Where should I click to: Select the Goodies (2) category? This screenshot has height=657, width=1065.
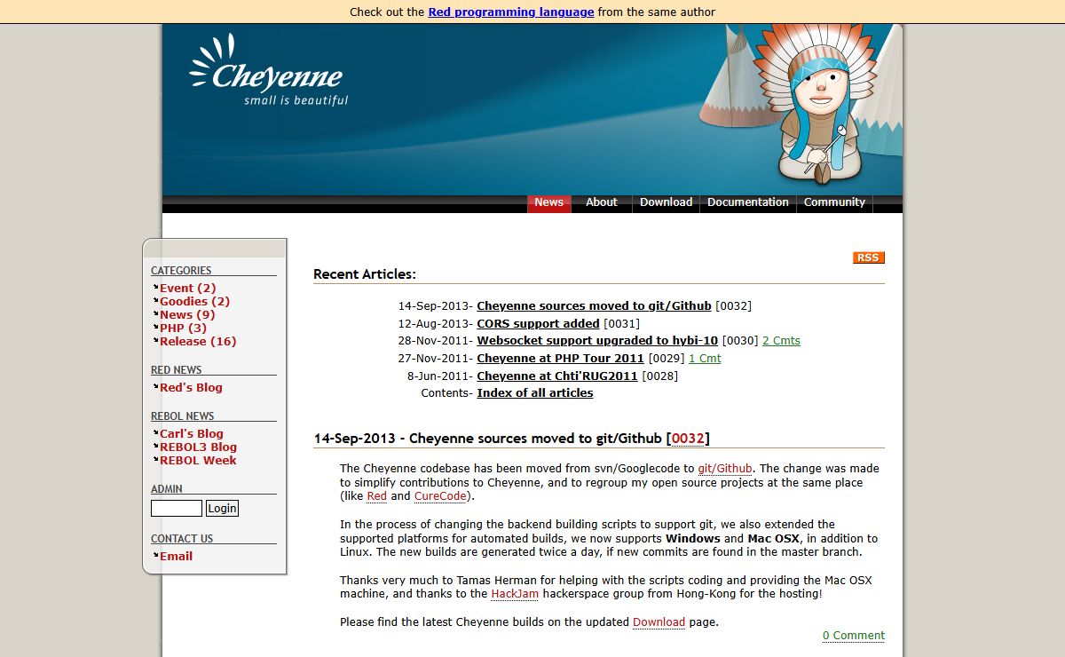[x=194, y=302]
